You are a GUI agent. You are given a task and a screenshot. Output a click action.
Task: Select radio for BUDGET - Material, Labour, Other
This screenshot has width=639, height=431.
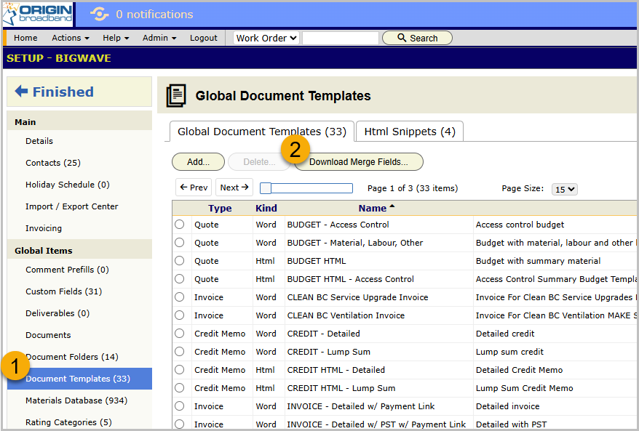point(179,243)
